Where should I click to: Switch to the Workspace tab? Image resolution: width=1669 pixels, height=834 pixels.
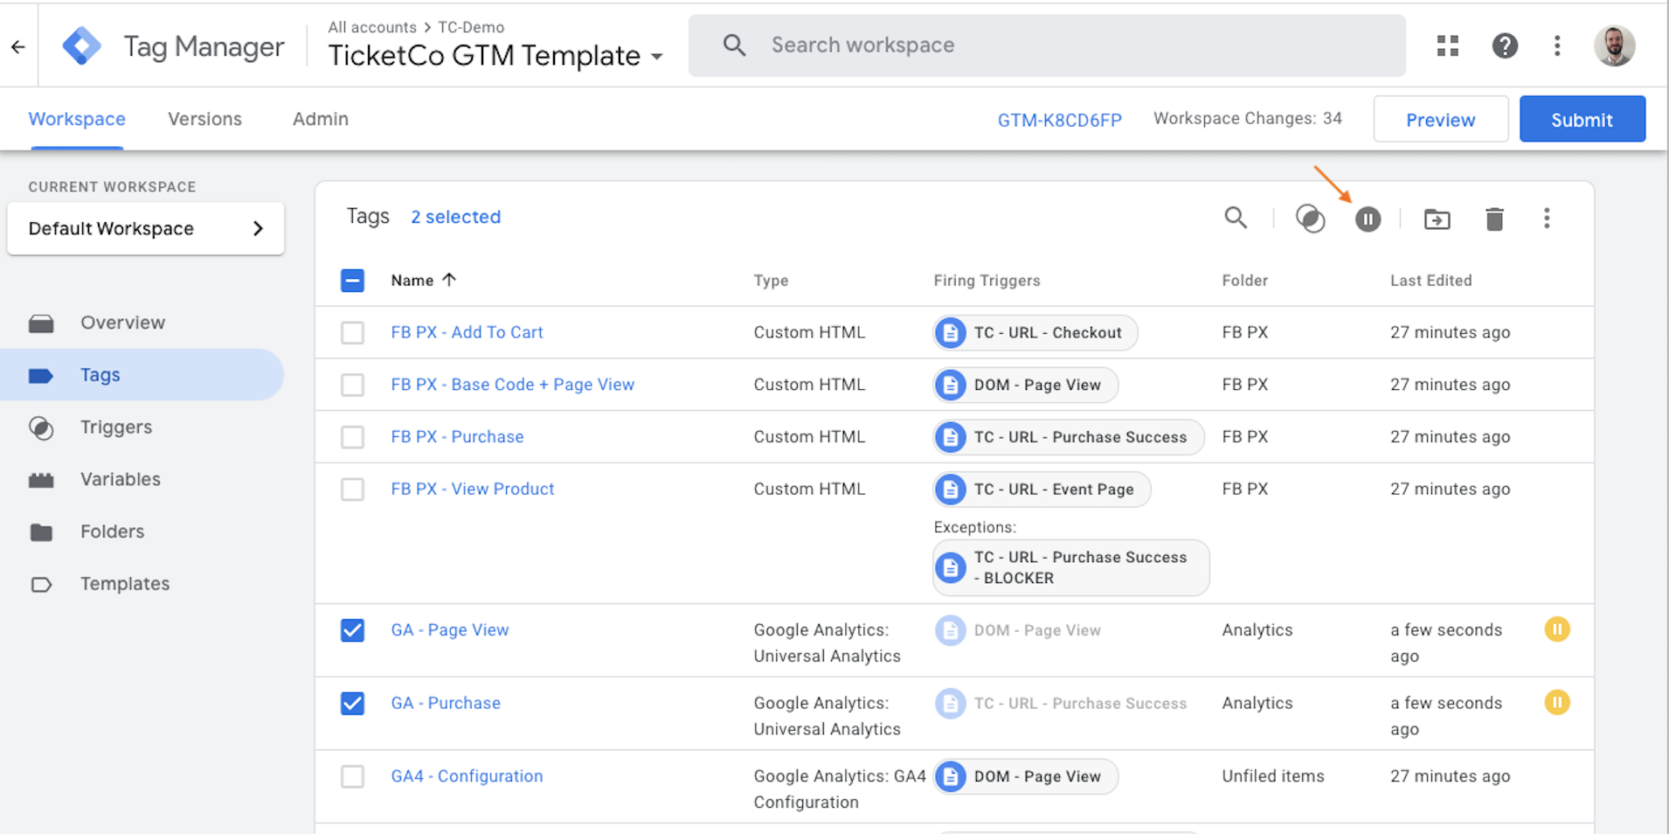click(77, 120)
